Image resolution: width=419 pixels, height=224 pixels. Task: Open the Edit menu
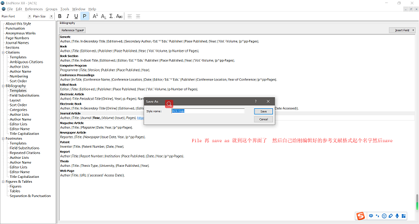coord(18,9)
